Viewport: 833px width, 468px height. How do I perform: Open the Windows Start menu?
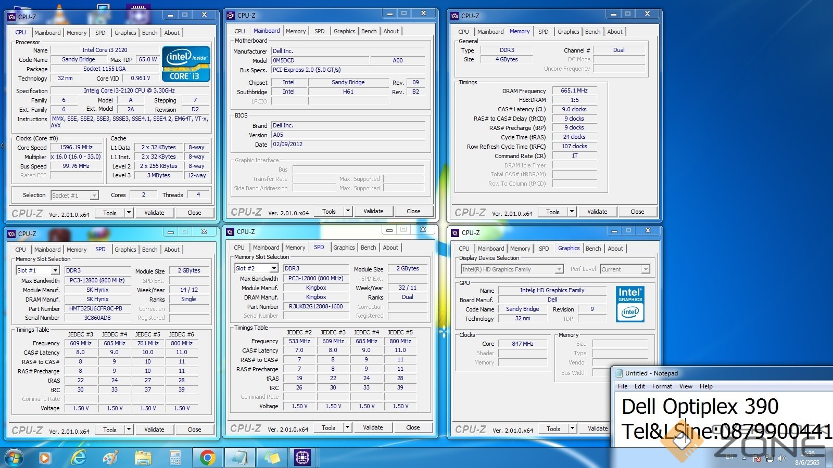click(x=14, y=458)
